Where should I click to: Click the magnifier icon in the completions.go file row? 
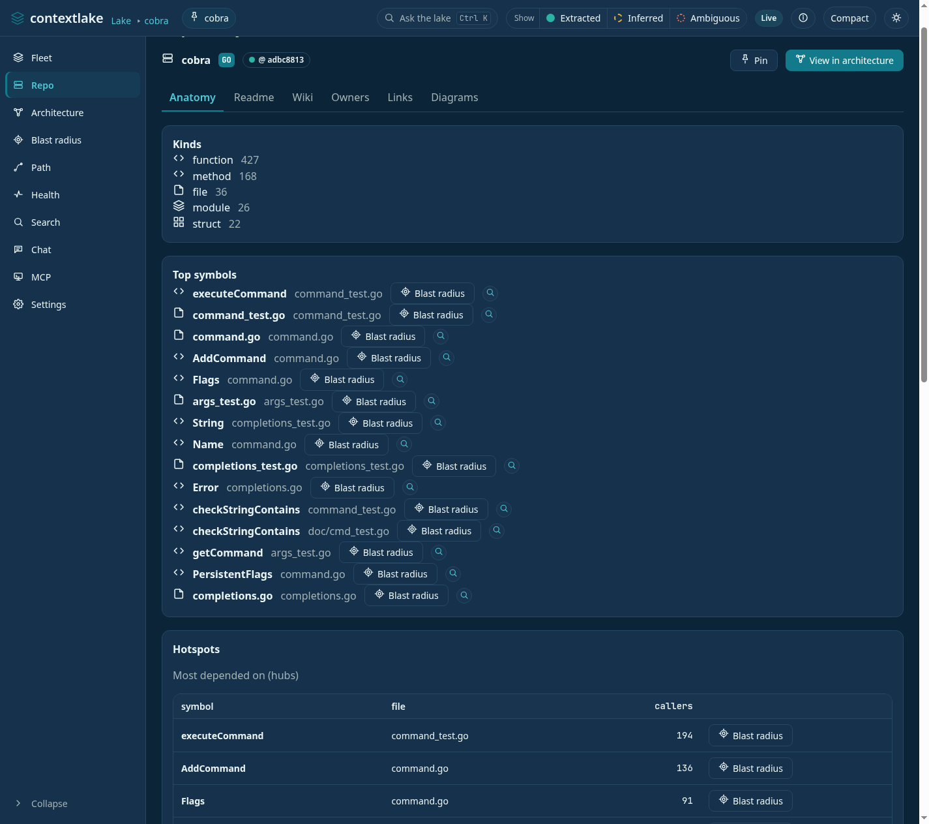(x=464, y=596)
